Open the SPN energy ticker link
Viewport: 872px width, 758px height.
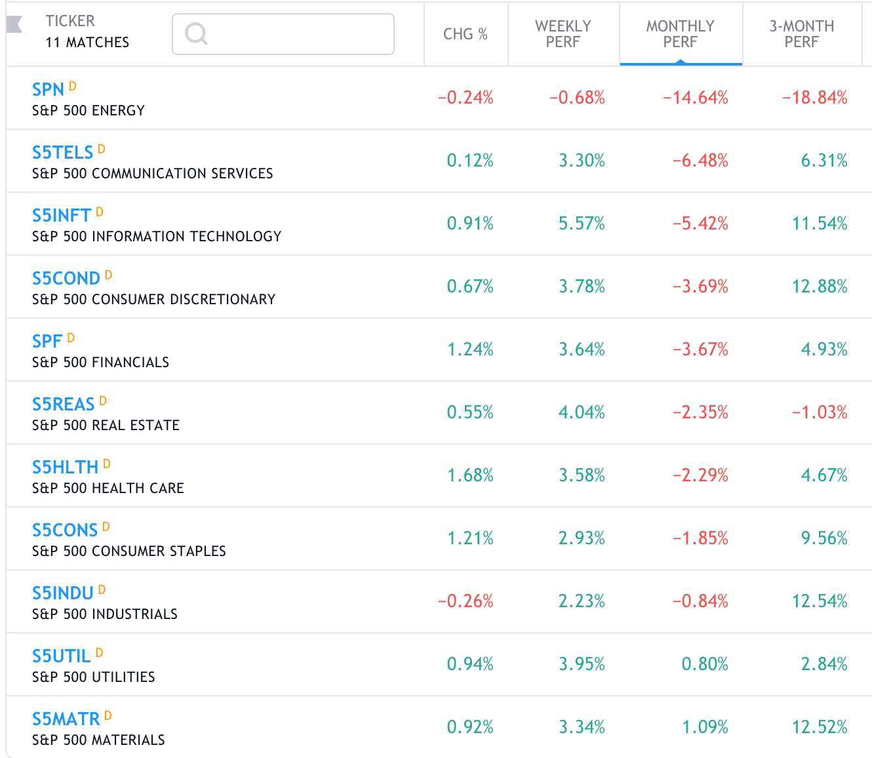pyautogui.click(x=48, y=90)
